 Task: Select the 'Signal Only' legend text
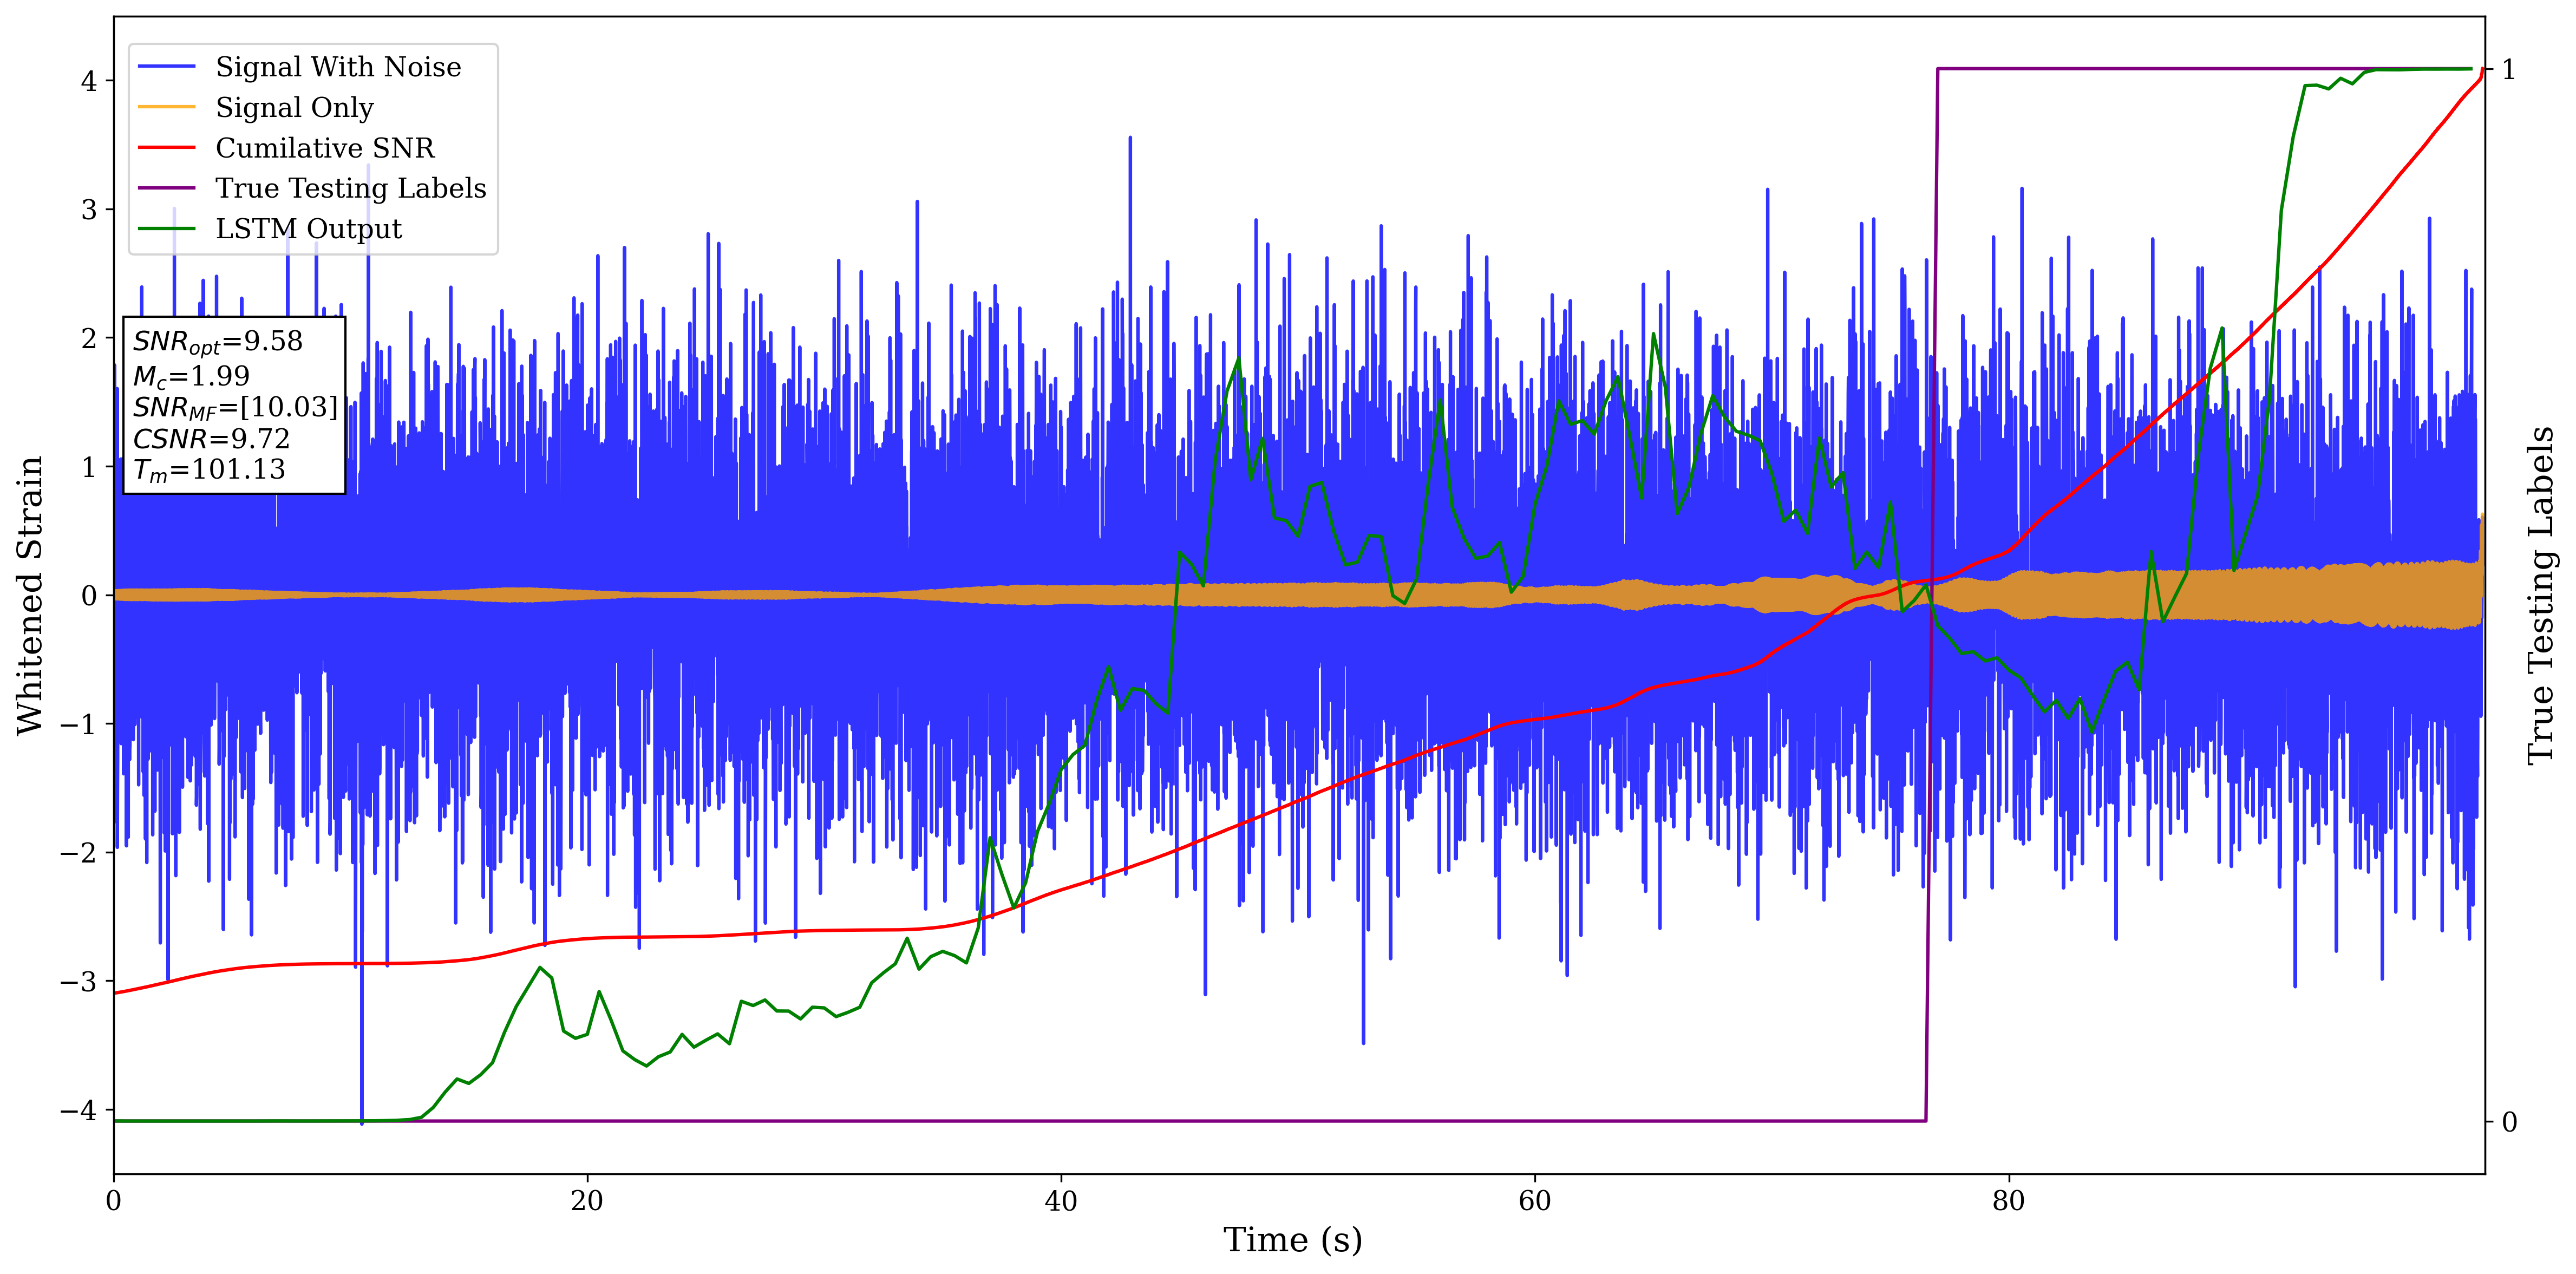click(294, 107)
